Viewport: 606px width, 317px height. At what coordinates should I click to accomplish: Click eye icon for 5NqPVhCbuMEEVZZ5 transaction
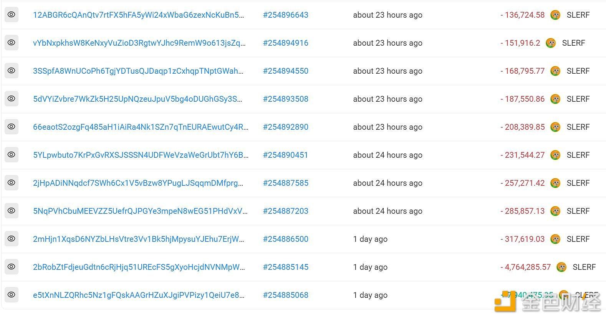tap(12, 211)
